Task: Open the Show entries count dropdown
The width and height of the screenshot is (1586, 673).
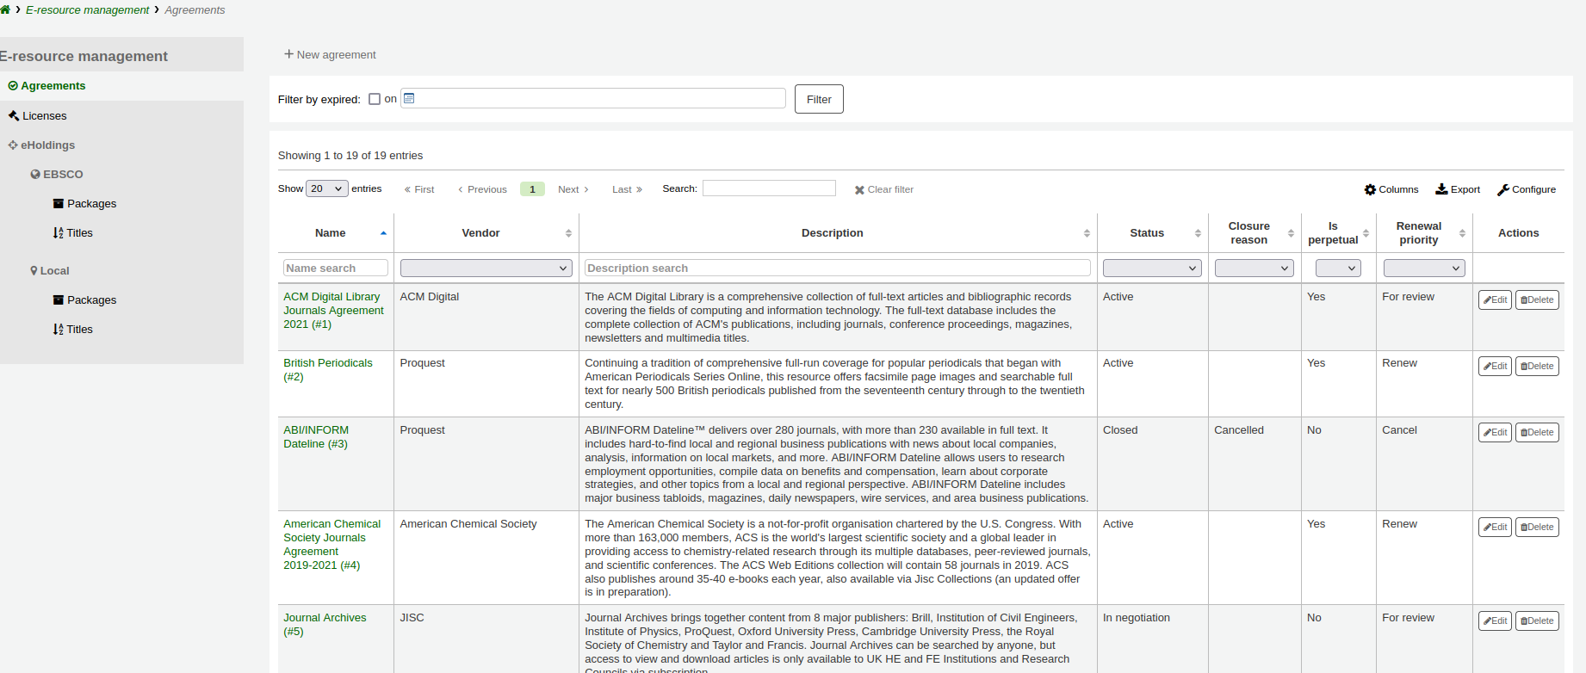Action: click(x=327, y=188)
